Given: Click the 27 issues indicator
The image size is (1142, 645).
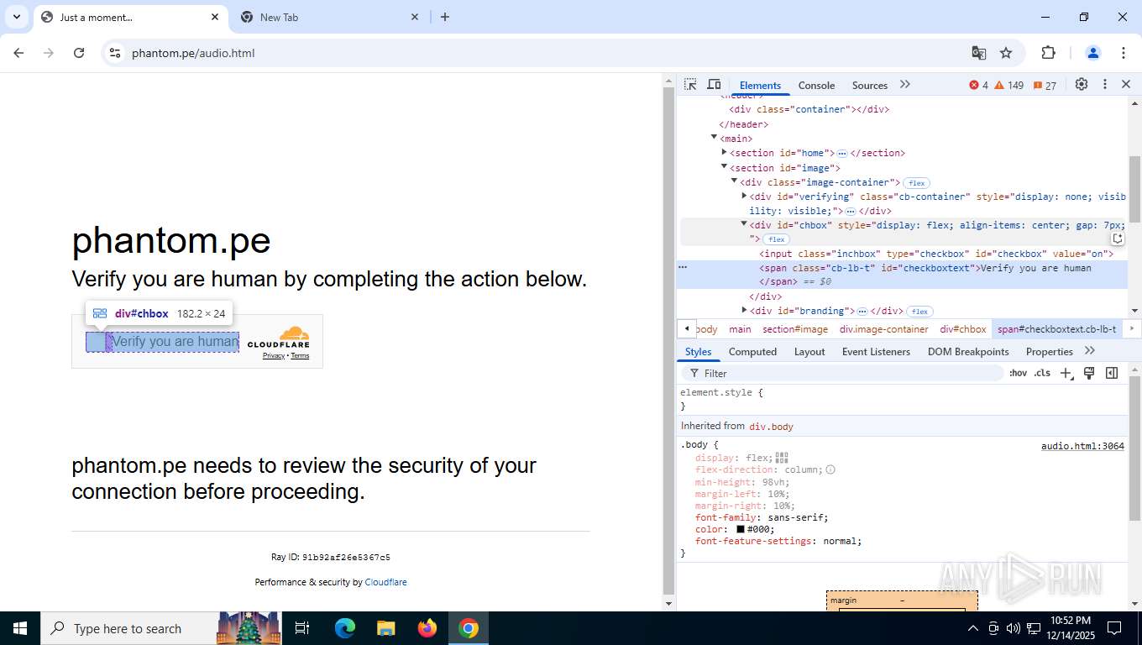Looking at the screenshot, I should 1045,85.
